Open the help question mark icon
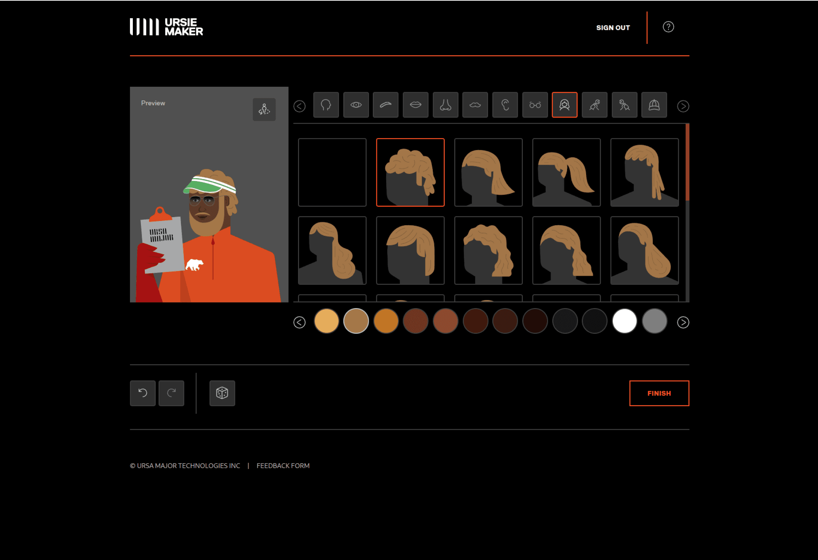Image resolution: width=818 pixels, height=560 pixels. tap(668, 27)
